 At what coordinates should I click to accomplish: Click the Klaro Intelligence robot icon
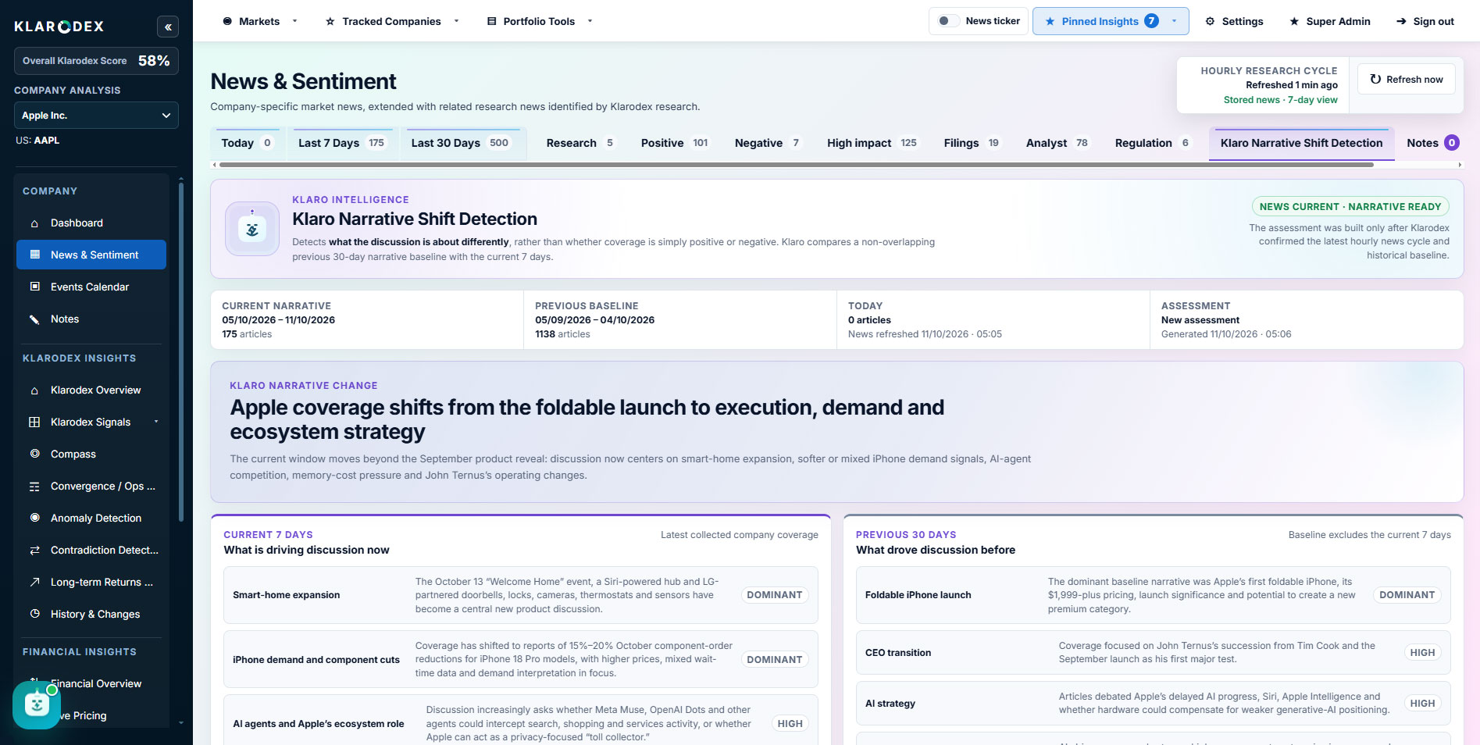[x=252, y=229]
